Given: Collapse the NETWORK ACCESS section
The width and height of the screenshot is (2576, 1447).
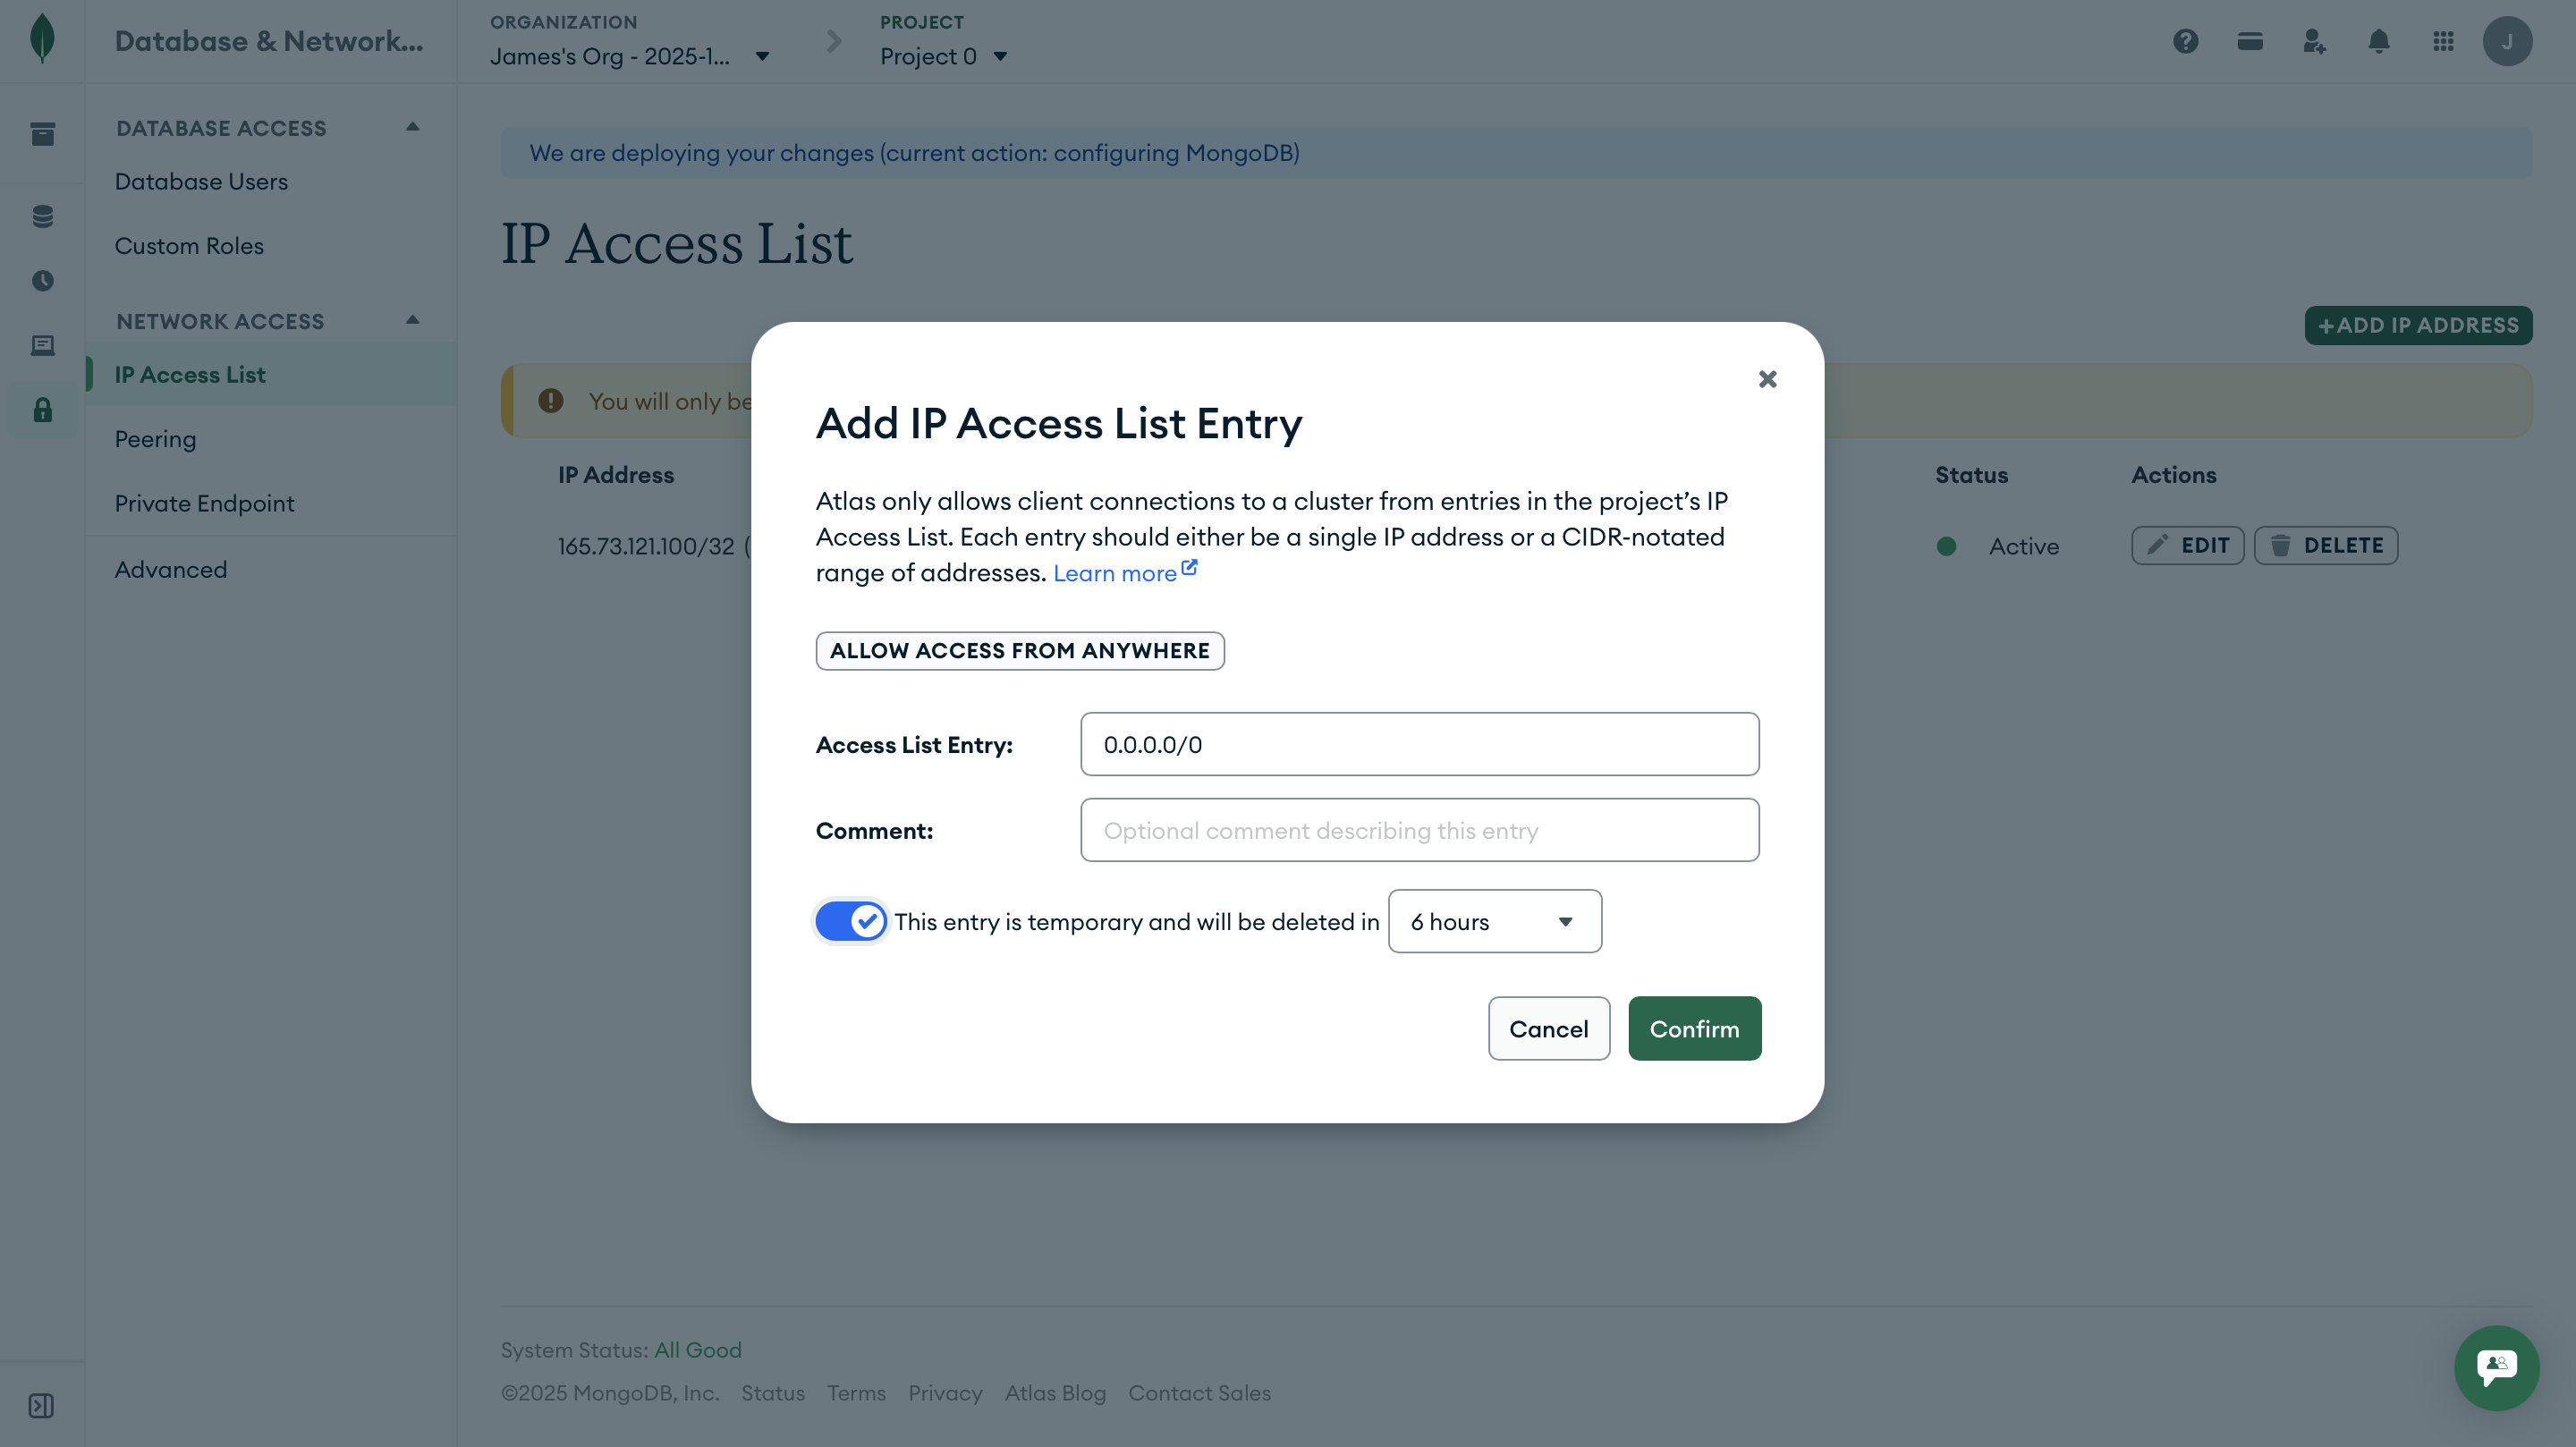Looking at the screenshot, I should (412, 320).
